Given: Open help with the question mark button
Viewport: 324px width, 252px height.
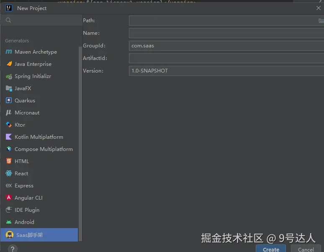Looking at the screenshot, I should (13, 249).
